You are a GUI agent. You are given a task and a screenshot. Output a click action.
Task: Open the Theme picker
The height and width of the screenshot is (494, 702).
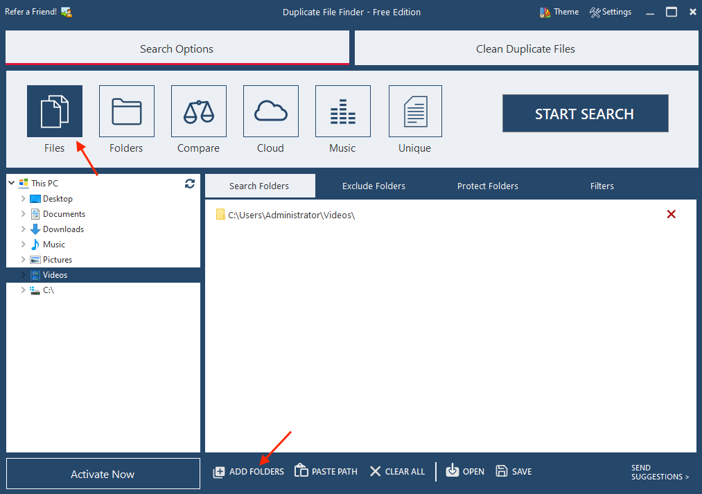coord(559,12)
